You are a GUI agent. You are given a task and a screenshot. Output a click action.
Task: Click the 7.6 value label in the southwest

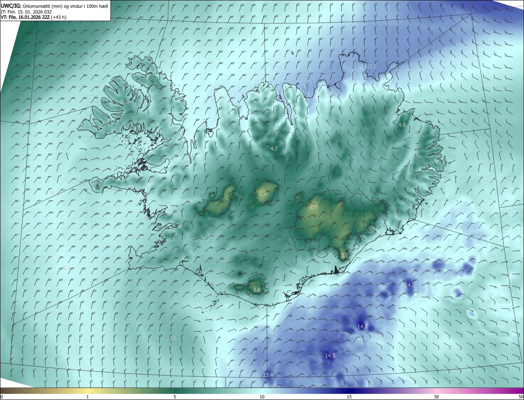(x=173, y=338)
